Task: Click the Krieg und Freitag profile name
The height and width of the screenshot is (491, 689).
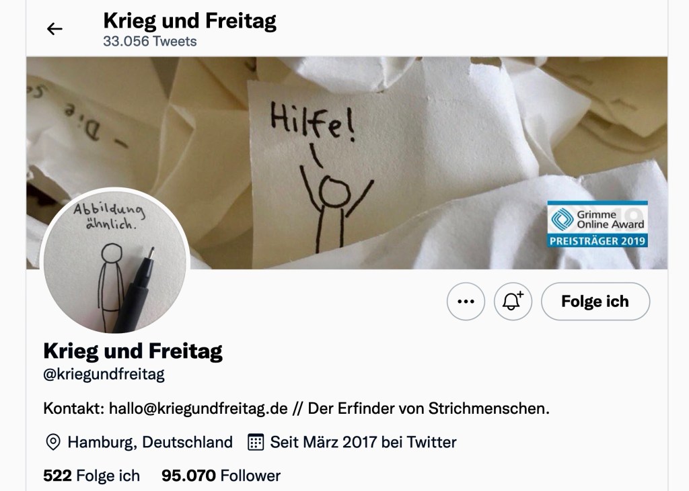Action: coord(133,351)
